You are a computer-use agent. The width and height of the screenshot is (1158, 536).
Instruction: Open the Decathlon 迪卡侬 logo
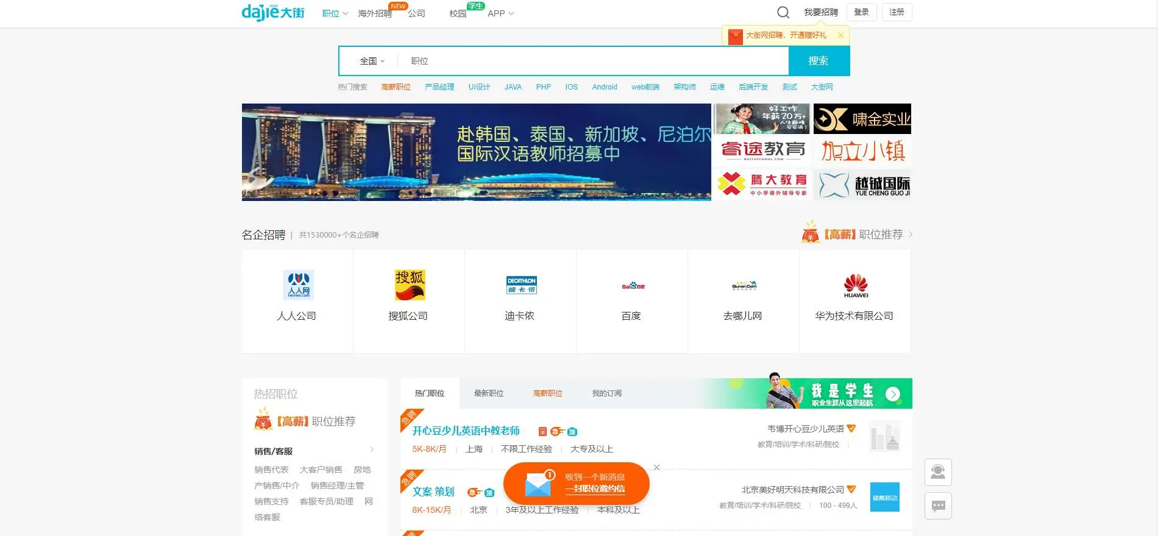(x=522, y=285)
